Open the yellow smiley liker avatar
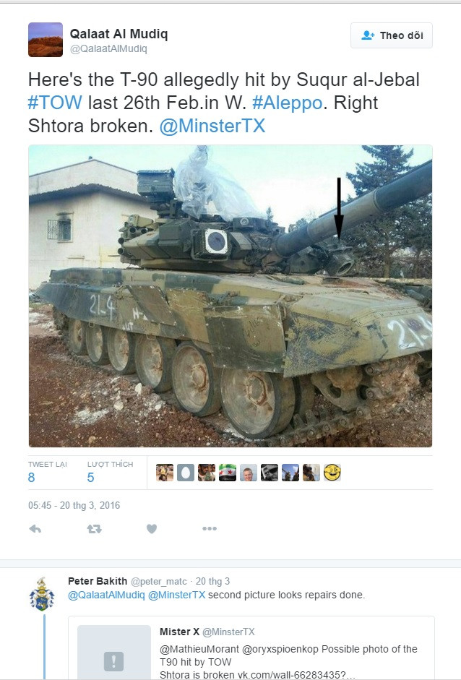The width and height of the screenshot is (461, 680). (x=332, y=473)
